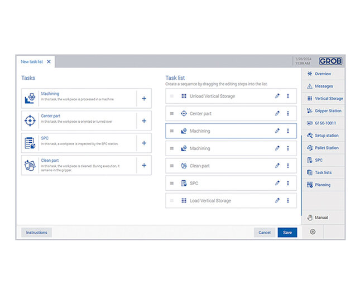This screenshot has height=294, width=360.
Task: Switch to Manual mode
Action: point(323,218)
